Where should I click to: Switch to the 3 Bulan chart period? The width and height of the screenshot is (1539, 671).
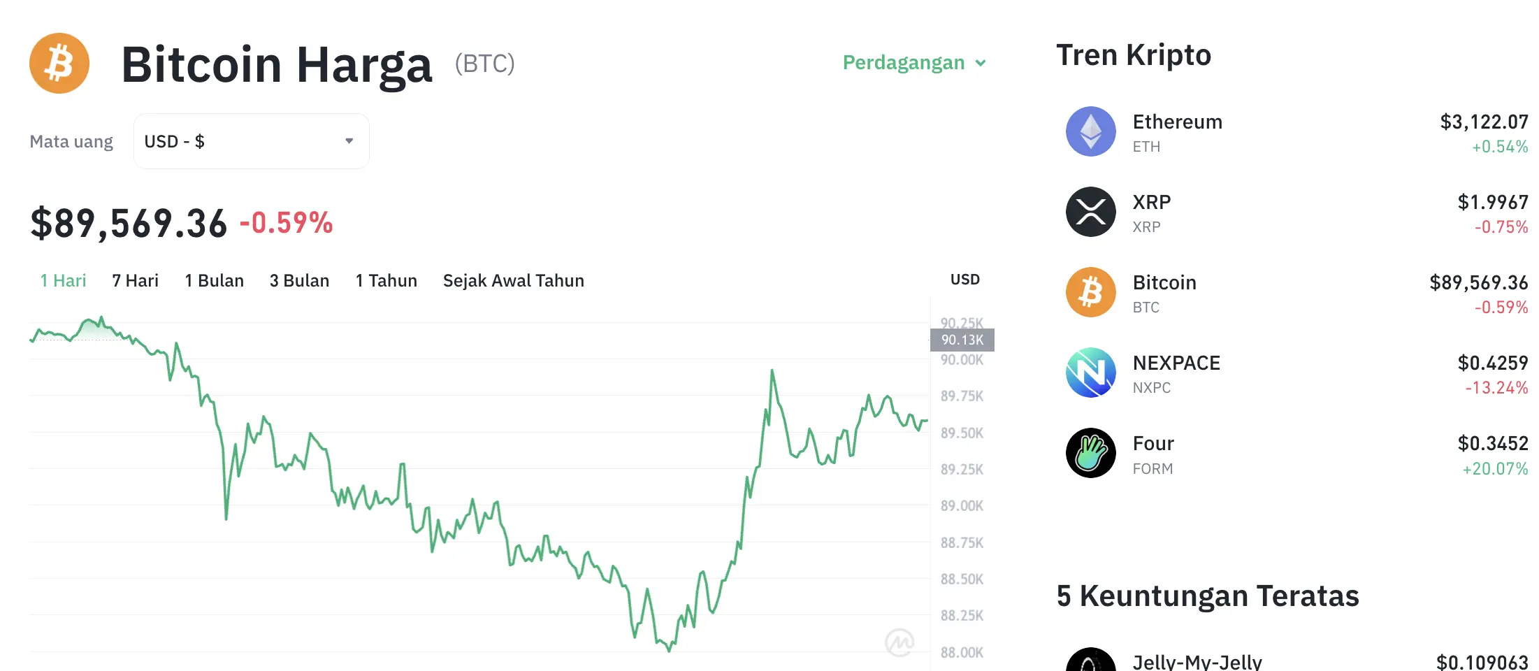tap(299, 280)
